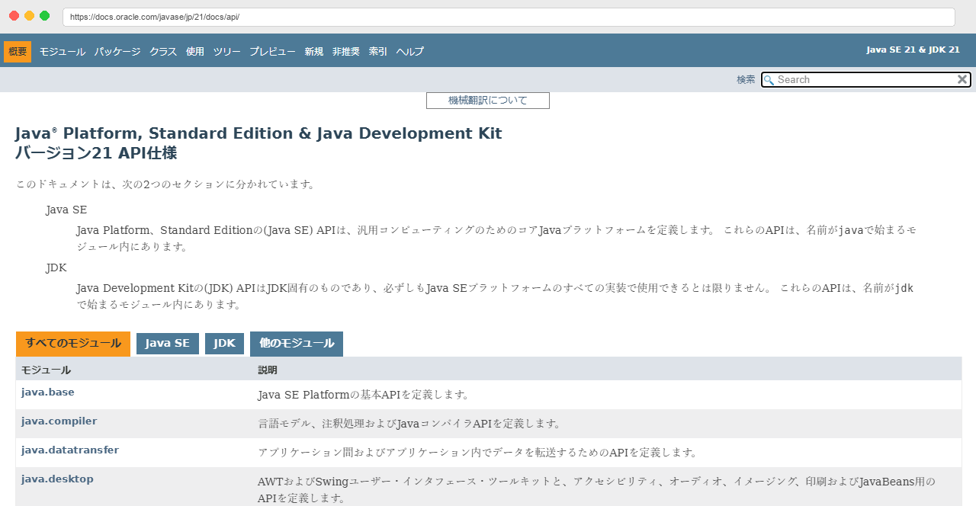Open the パッケージ navigation item
Viewport: 976px width, 506px height.
(117, 52)
